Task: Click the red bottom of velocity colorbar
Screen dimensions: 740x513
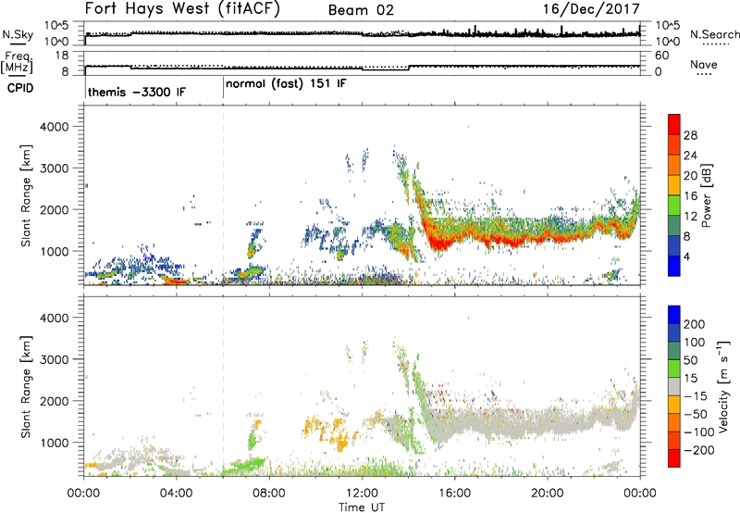Action: [x=674, y=458]
